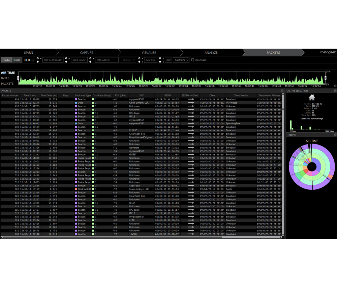337x287 pixels.
Task: Click scroll down arrow of packets table
Action: point(283,235)
